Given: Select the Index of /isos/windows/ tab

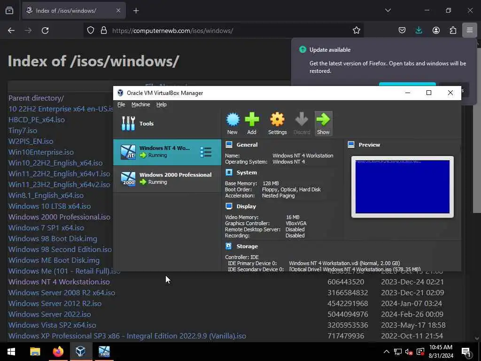Looking at the screenshot, I should pos(74,11).
